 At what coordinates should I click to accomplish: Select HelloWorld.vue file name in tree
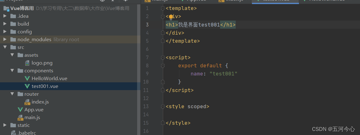coord(49,79)
